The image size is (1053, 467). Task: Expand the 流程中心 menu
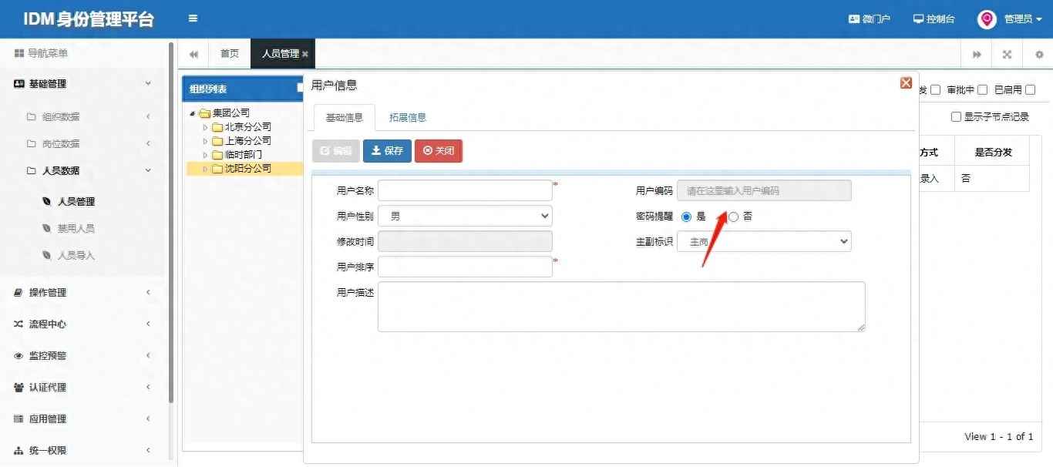pos(83,324)
